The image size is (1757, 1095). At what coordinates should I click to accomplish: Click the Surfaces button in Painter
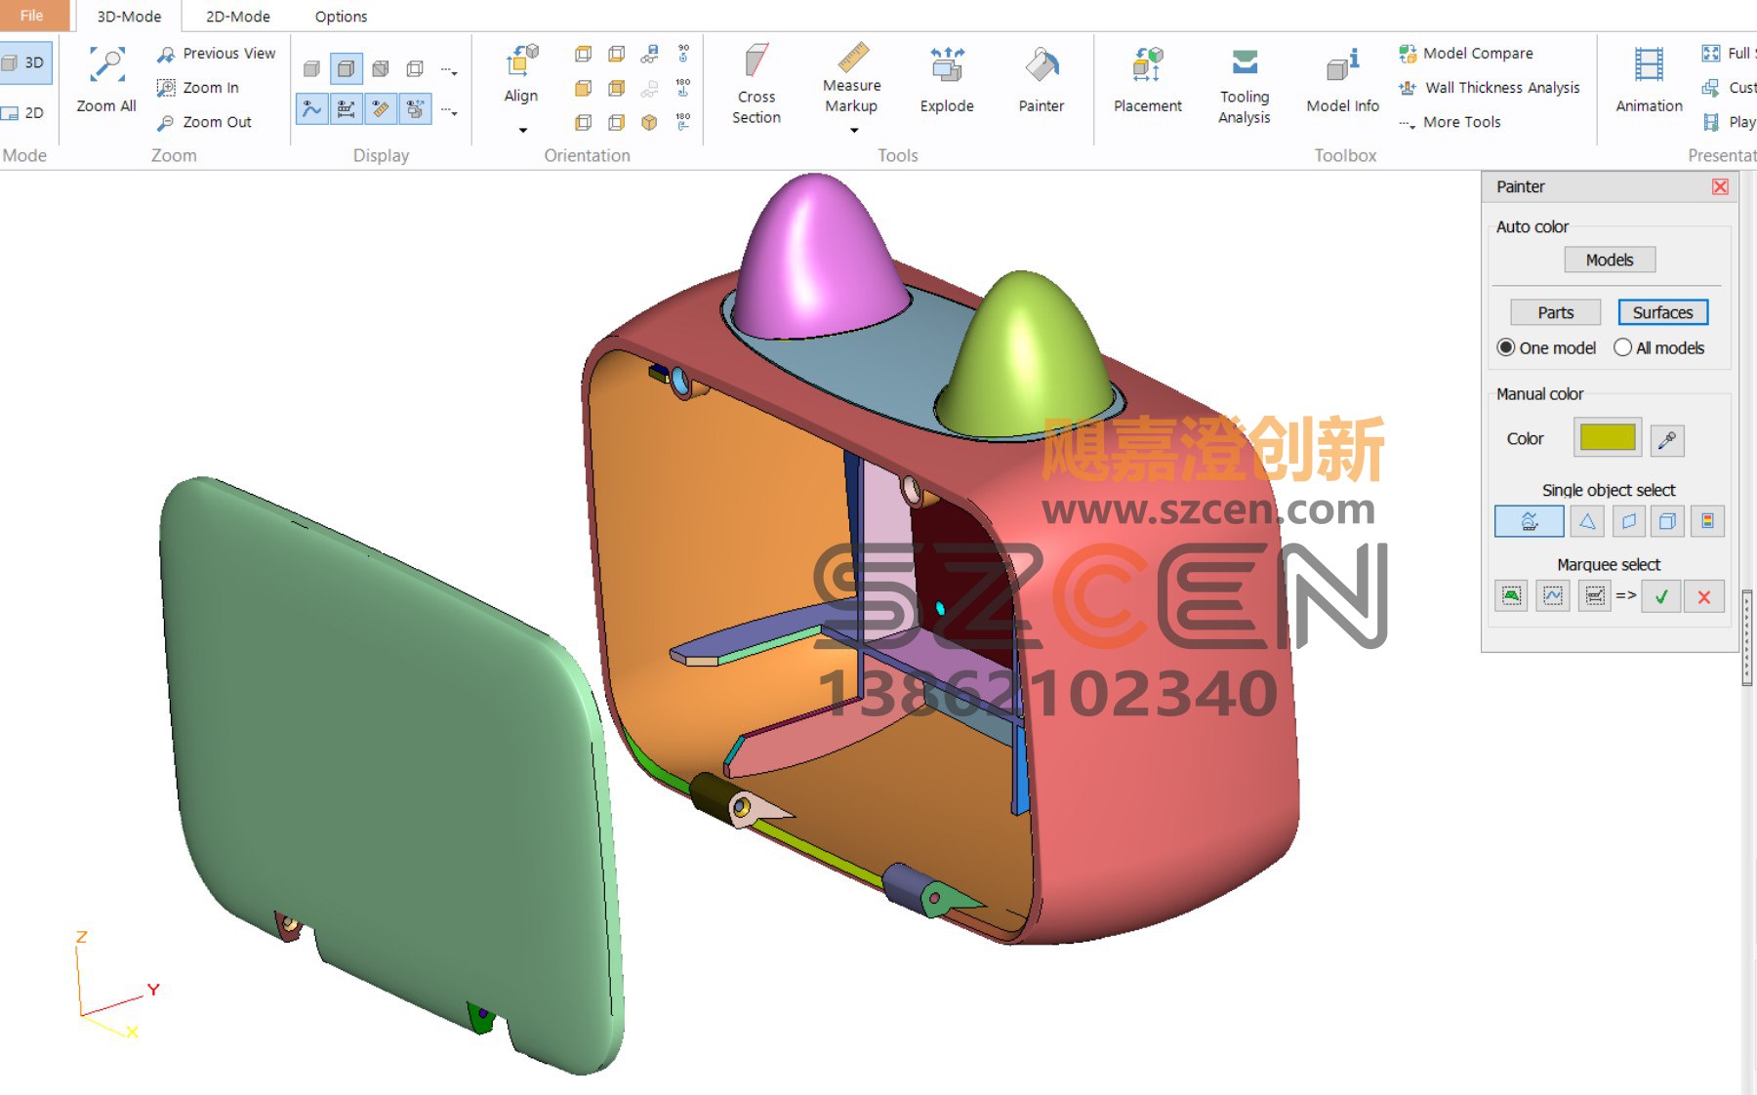[1662, 312]
